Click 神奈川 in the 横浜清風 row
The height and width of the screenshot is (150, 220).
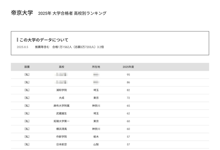[96, 129]
